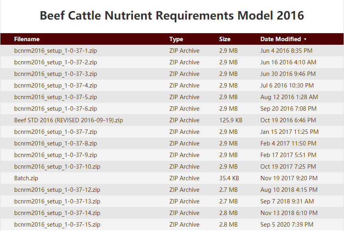Click the Date Modified sort arrow icon

point(305,39)
